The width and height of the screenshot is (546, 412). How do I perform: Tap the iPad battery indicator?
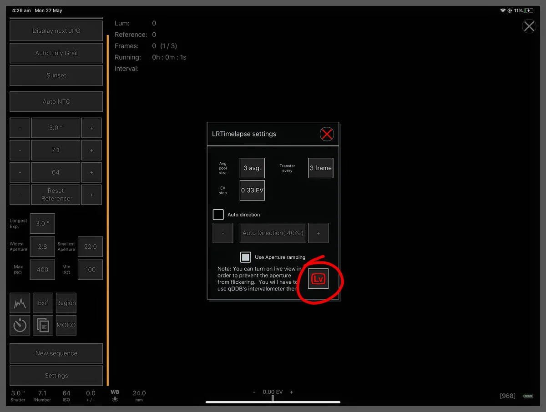point(529,10)
